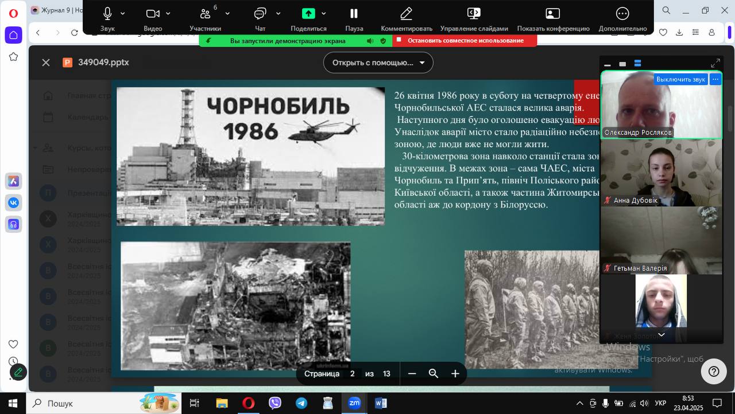Open Opera bookmarks star in sidebar
The width and height of the screenshot is (735, 414).
(x=13, y=56)
